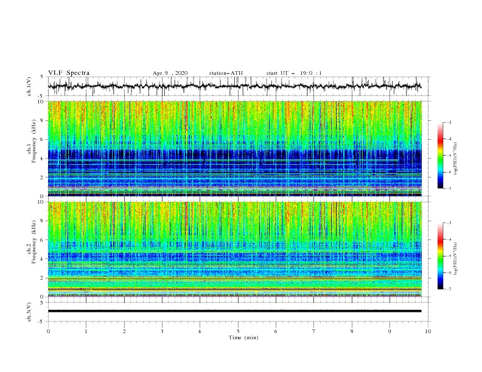Image resolution: width=482 pixels, height=372 pixels.
Task: Click the ch.1 PSD color bar
Action: 440,156
